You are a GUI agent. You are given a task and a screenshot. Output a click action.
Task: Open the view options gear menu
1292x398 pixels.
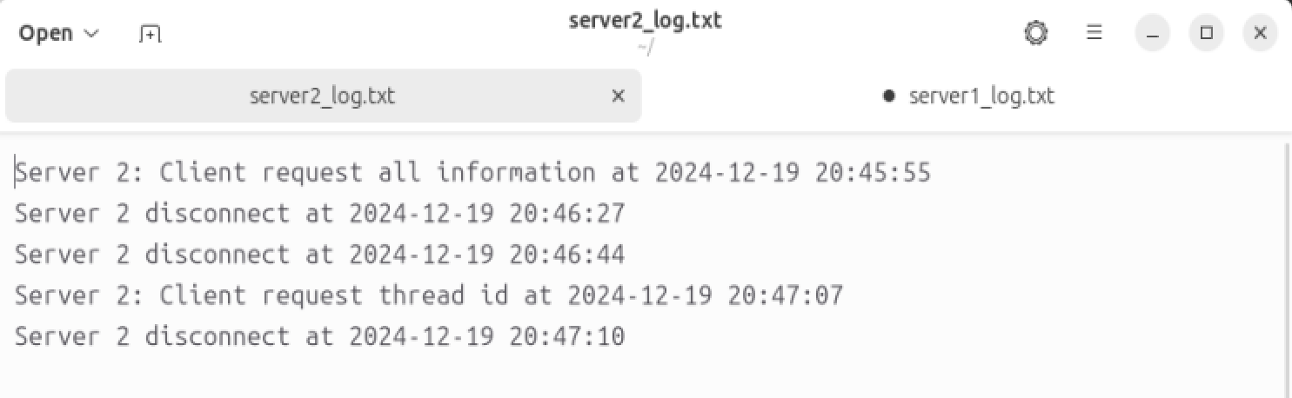[x=1035, y=34]
